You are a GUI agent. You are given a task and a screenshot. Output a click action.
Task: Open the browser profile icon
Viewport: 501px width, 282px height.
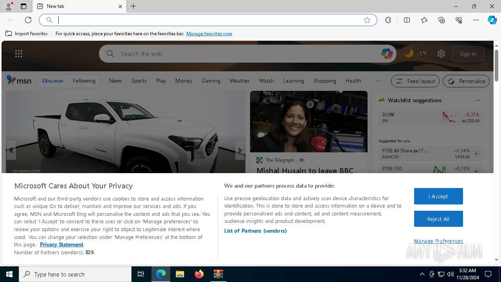(x=9, y=6)
